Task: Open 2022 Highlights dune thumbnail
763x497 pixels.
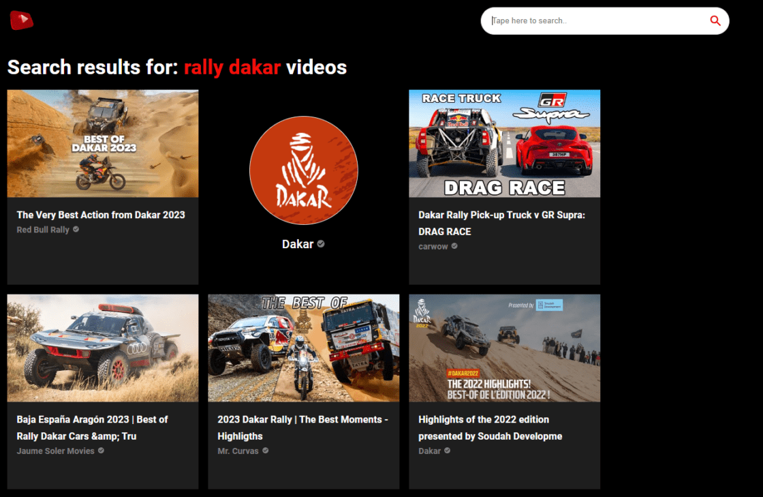Action: tap(505, 348)
